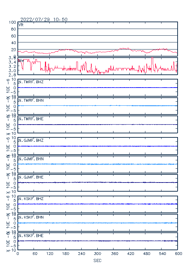Click the 3.4 label on Mw axis

[12, 62]
